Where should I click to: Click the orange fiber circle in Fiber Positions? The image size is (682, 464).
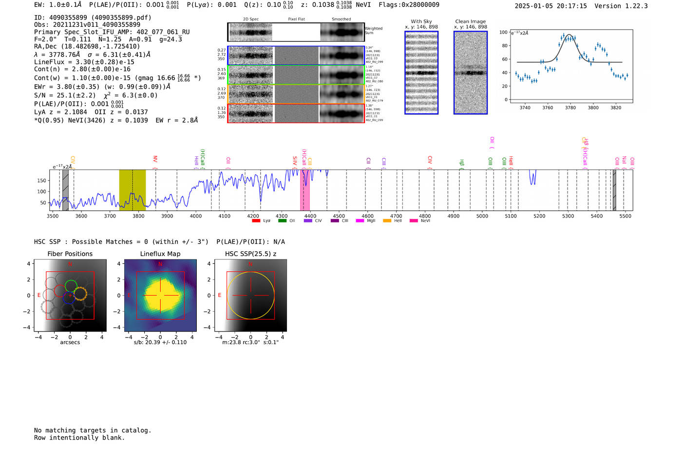(80, 294)
